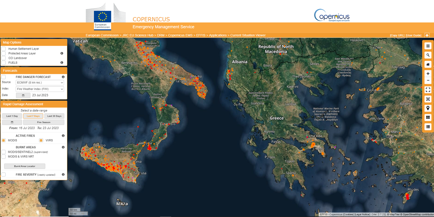This screenshot has width=434, height=217.
Task: Show info for Active Fires
Action: coord(63,136)
